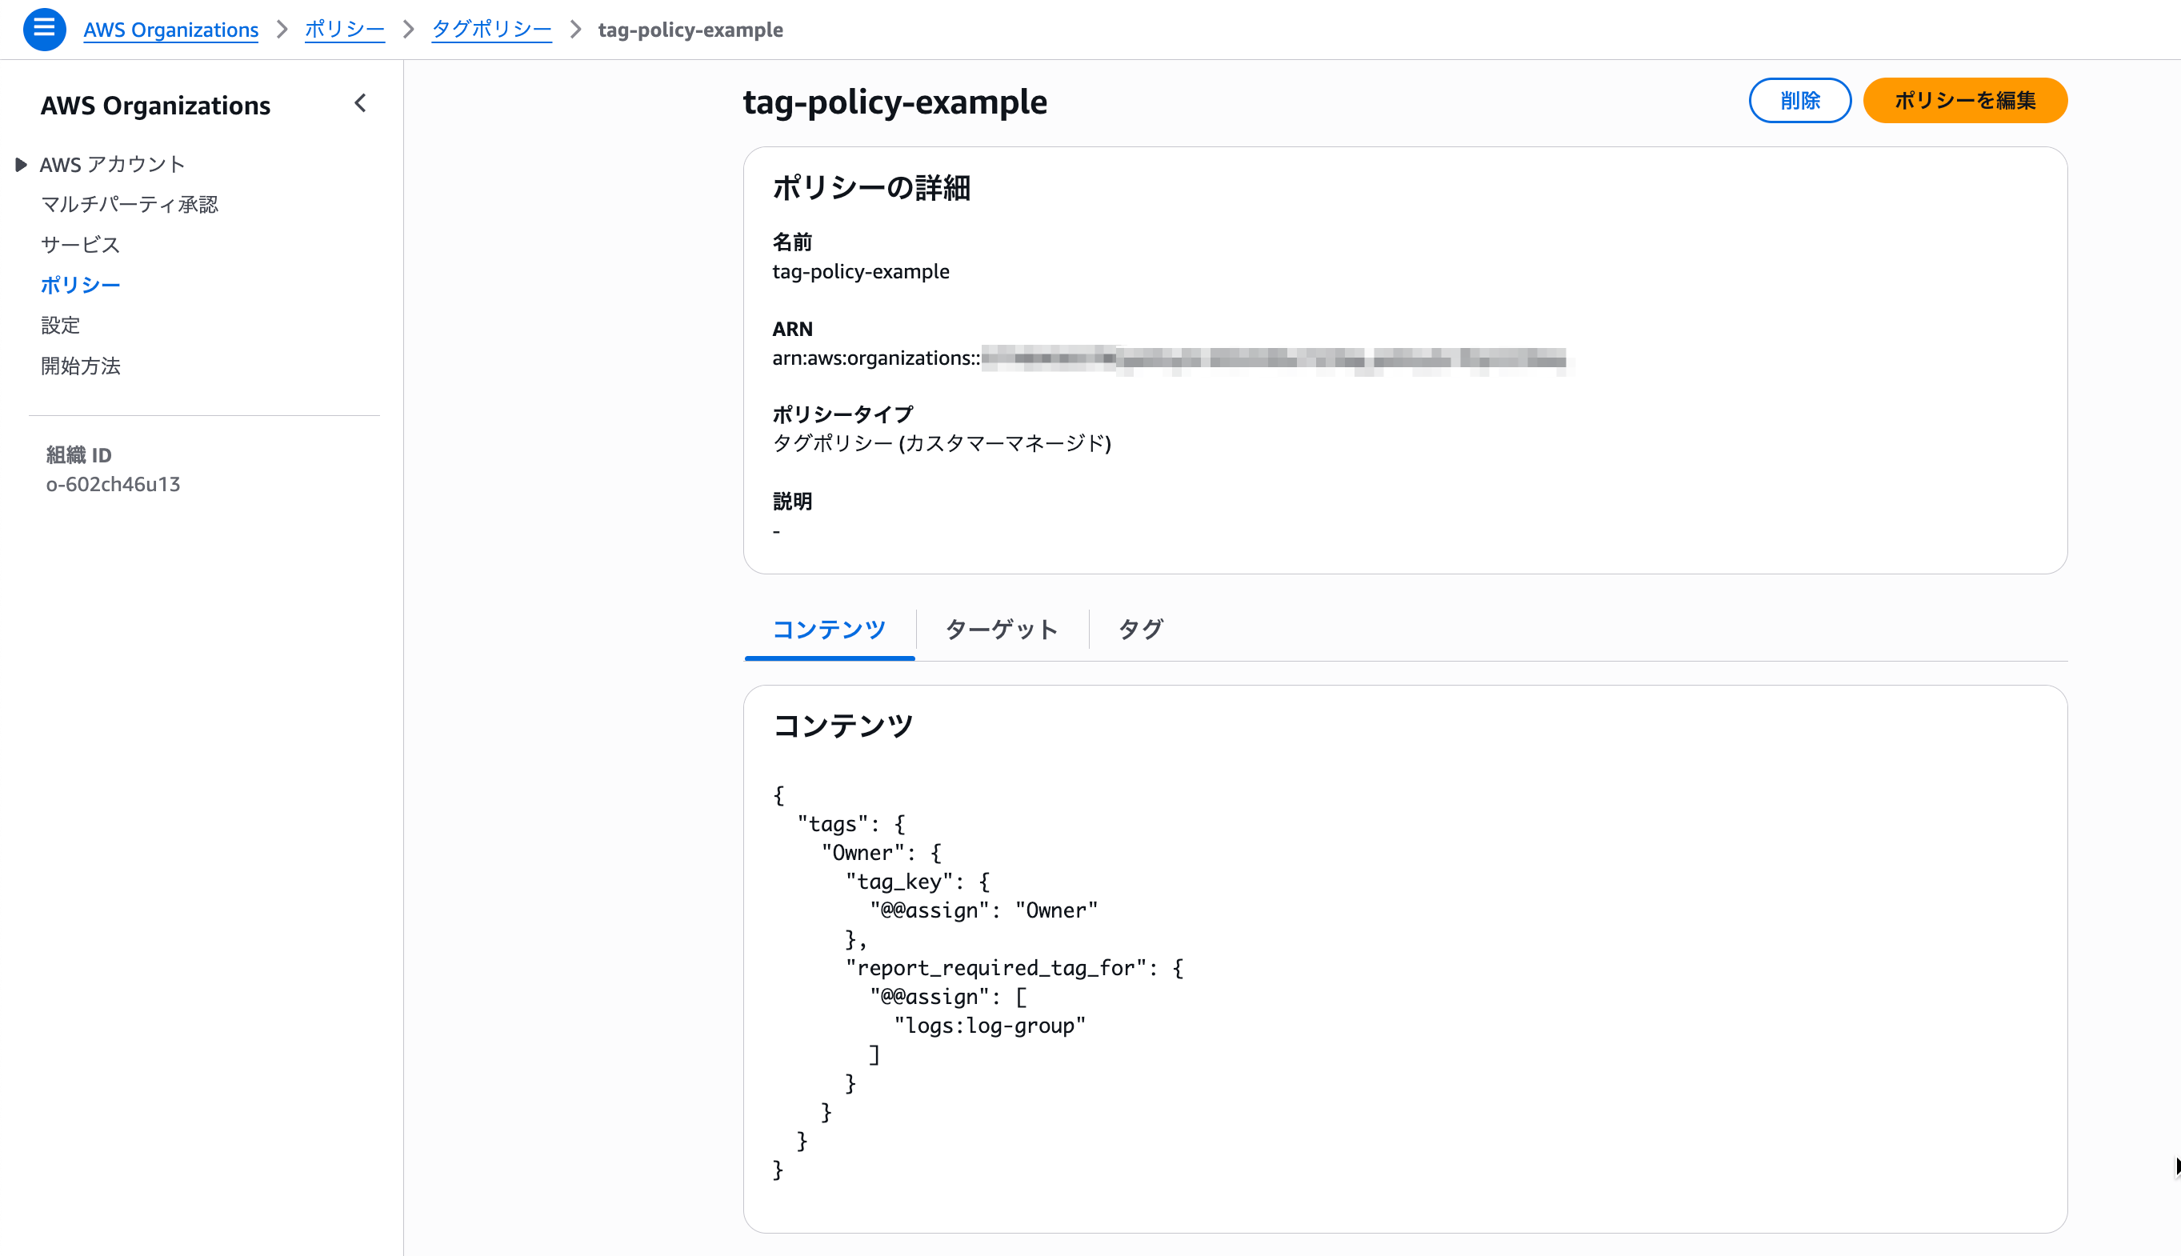2181x1256 pixels.
Task: Open マルチパーティ承認 in the sidebar
Action: pos(130,203)
